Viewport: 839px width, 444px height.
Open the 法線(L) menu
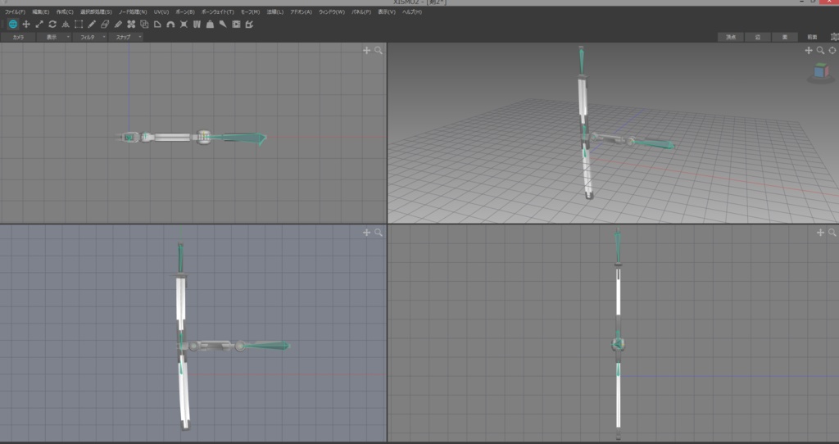[x=275, y=11]
